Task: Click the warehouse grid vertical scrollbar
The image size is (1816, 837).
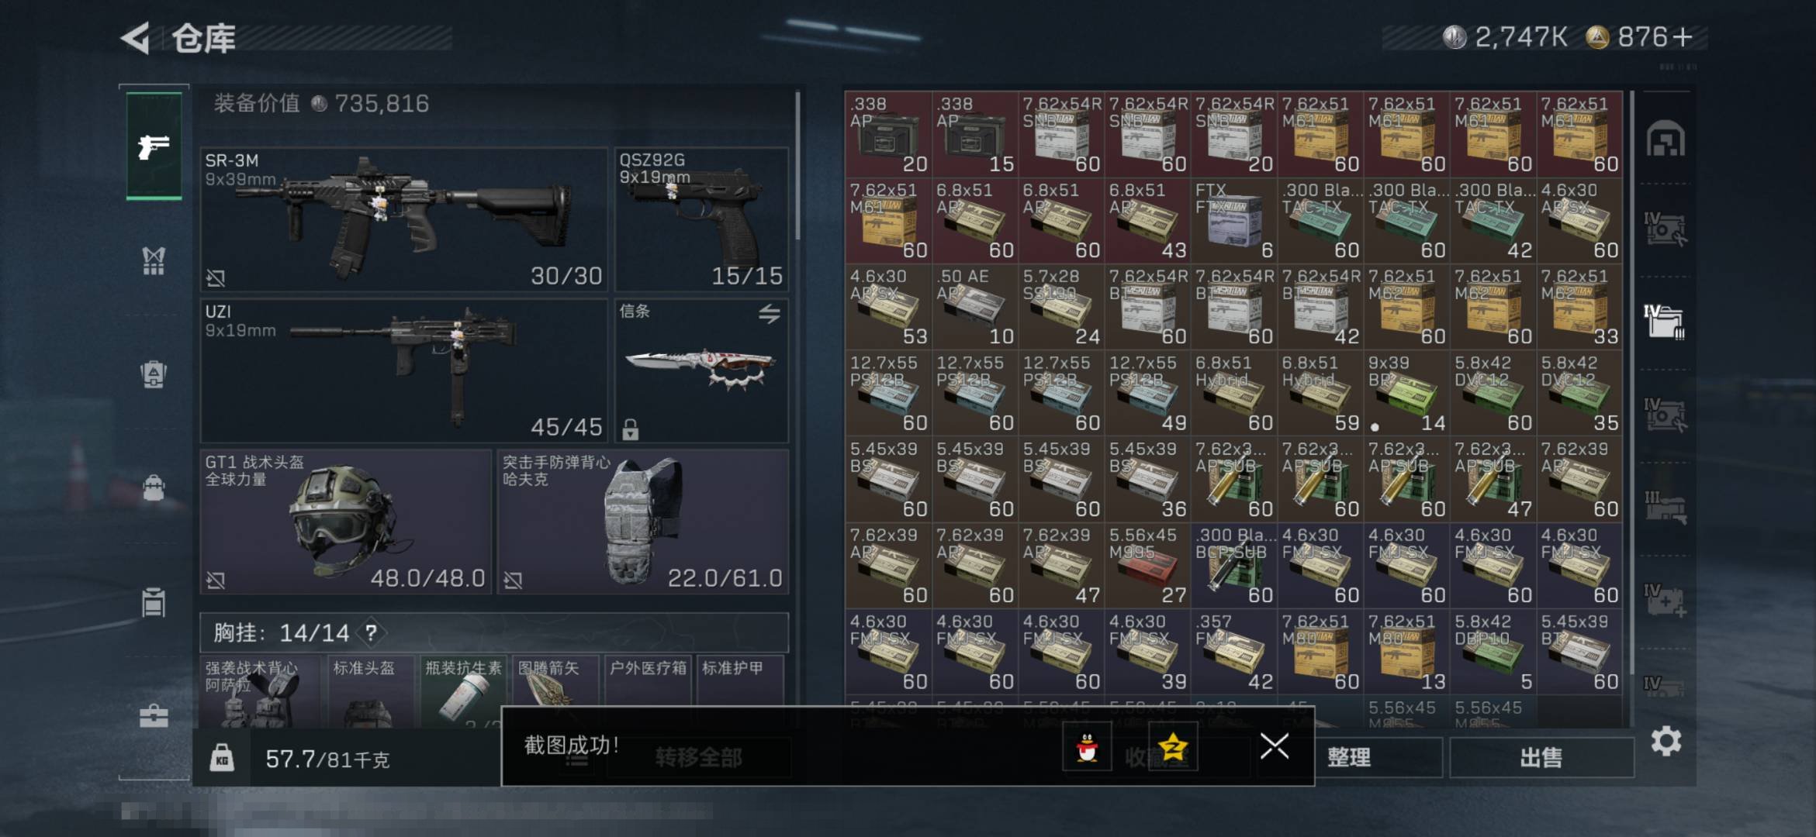Action: [1632, 384]
